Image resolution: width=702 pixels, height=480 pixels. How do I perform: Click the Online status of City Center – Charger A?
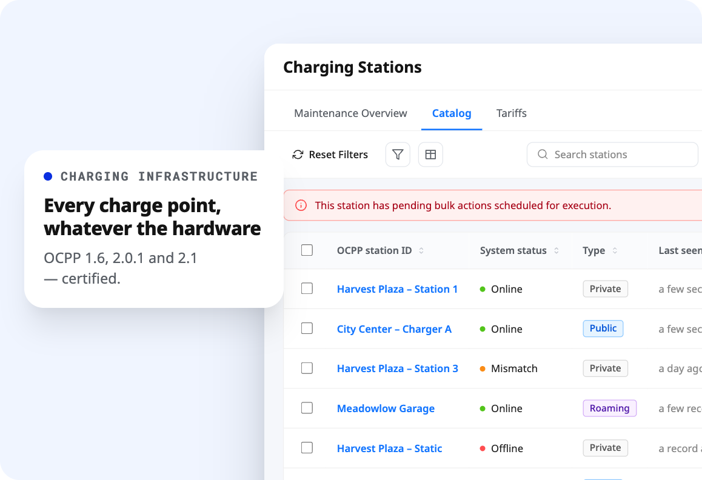[x=501, y=329]
